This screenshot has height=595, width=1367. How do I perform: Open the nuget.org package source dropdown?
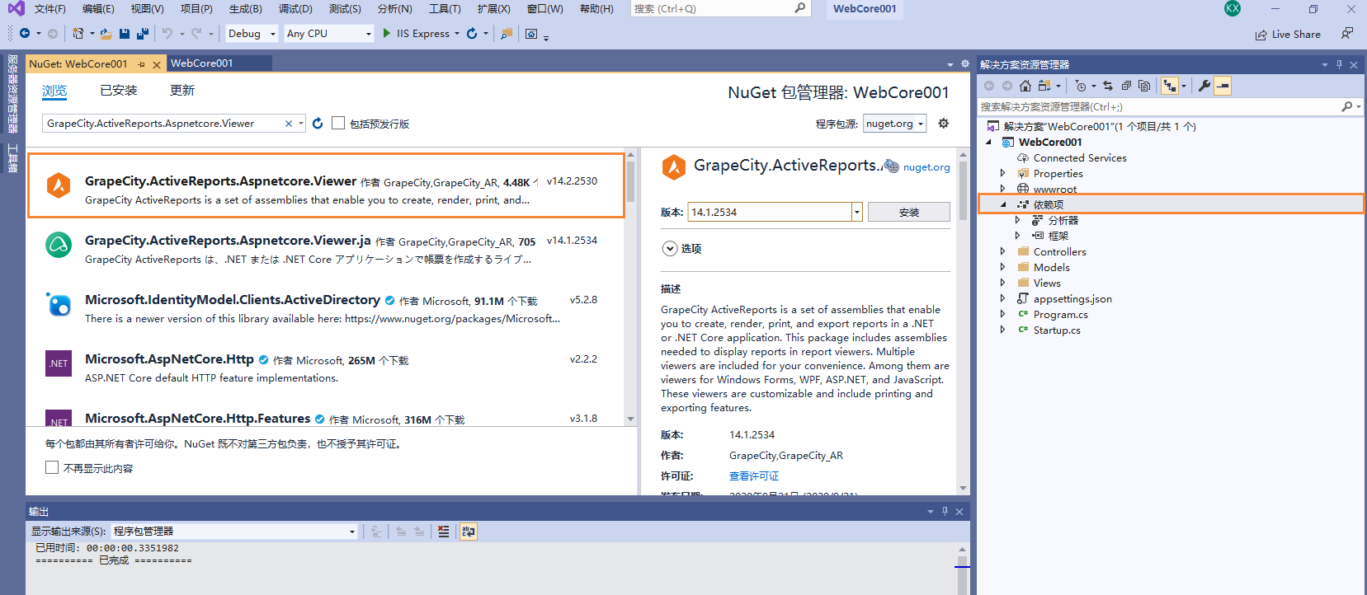895,124
